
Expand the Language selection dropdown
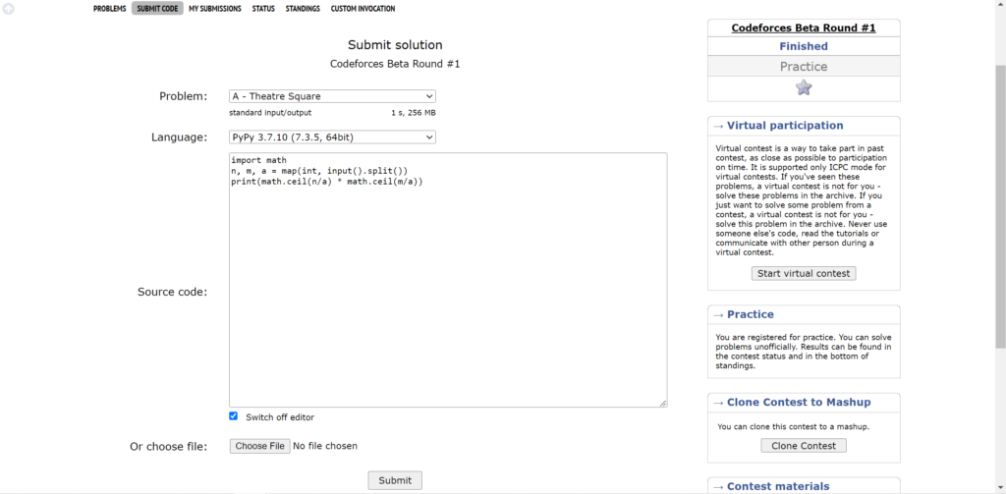[332, 137]
